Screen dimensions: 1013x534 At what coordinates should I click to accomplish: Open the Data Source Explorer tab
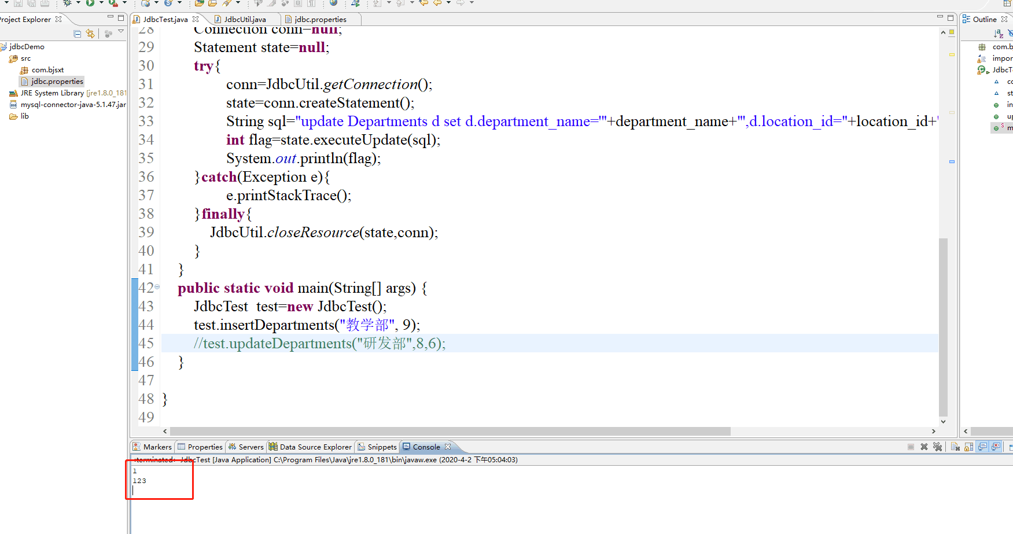[x=310, y=447]
